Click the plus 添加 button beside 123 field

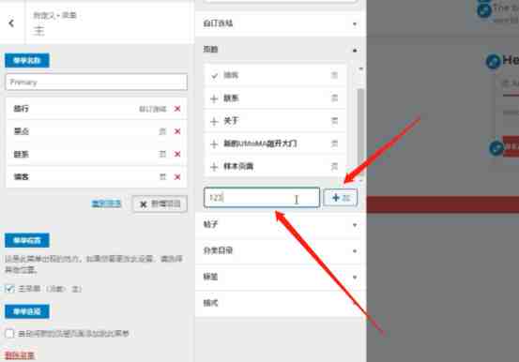341,198
